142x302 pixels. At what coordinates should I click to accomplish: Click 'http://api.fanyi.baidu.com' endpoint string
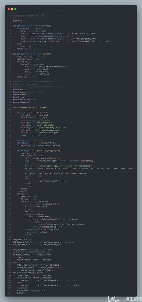pyautogui.click(x=53, y=128)
